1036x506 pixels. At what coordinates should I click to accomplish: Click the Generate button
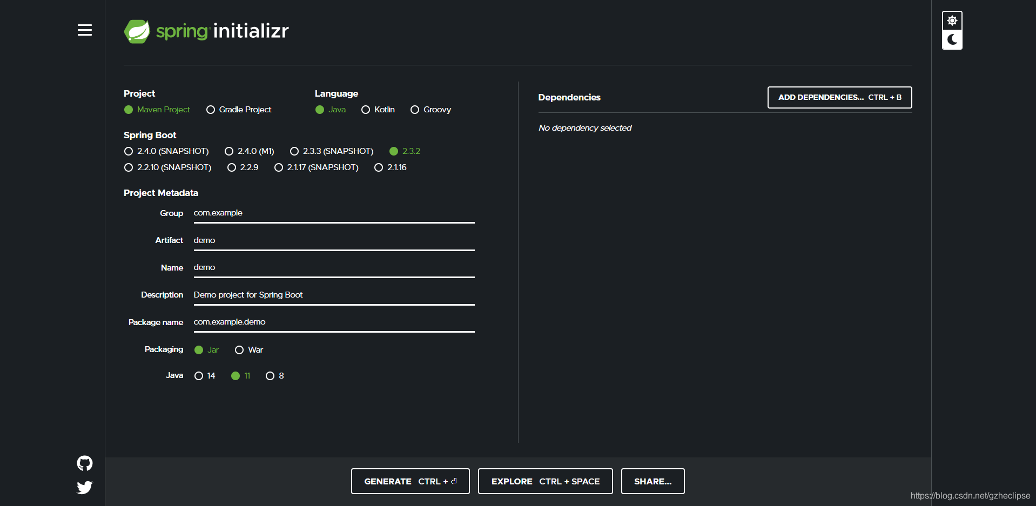pyautogui.click(x=410, y=481)
